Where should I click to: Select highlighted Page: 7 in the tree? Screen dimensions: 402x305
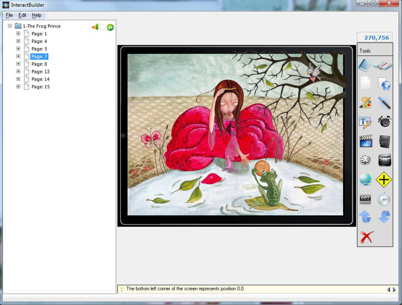[x=39, y=56]
